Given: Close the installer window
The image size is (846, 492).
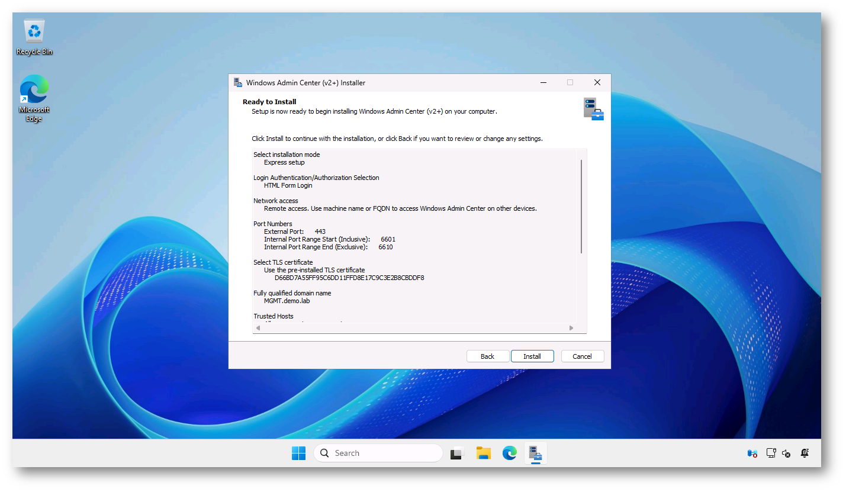Looking at the screenshot, I should coord(597,83).
